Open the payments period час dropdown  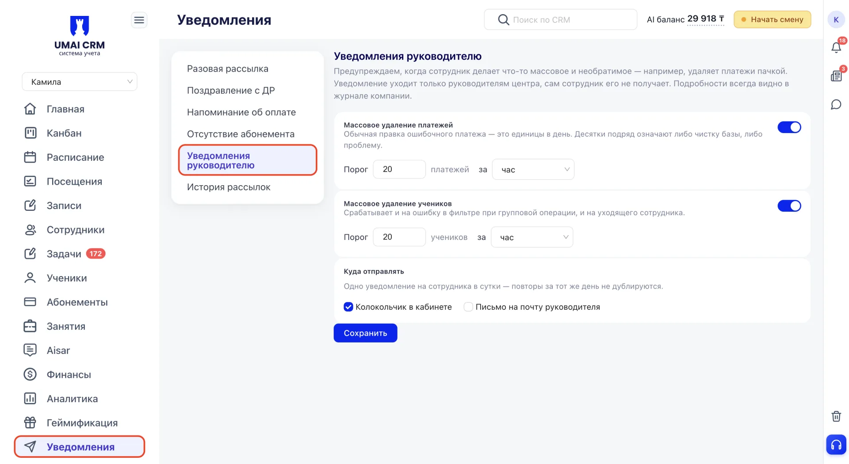coord(533,169)
